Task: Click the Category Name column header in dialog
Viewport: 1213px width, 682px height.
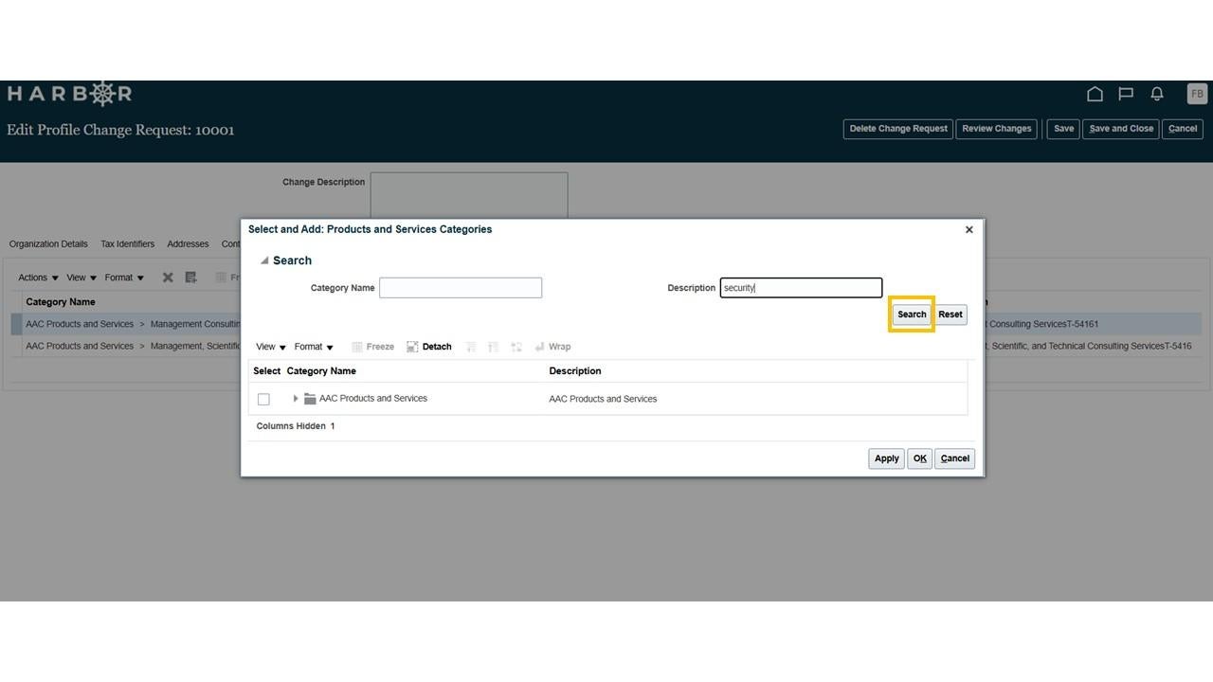Action: click(321, 371)
